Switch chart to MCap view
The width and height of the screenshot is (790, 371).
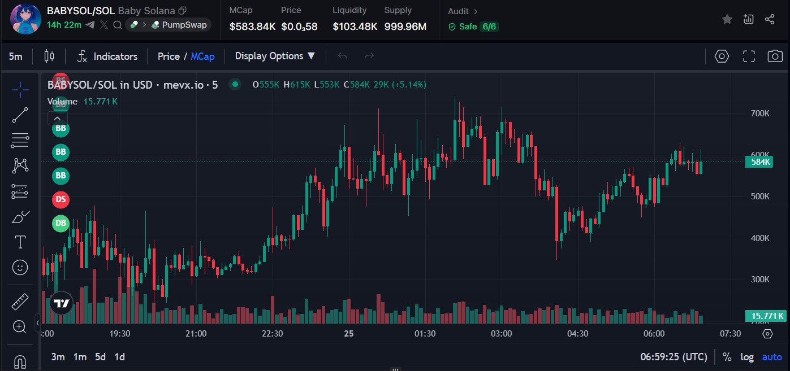coord(202,56)
